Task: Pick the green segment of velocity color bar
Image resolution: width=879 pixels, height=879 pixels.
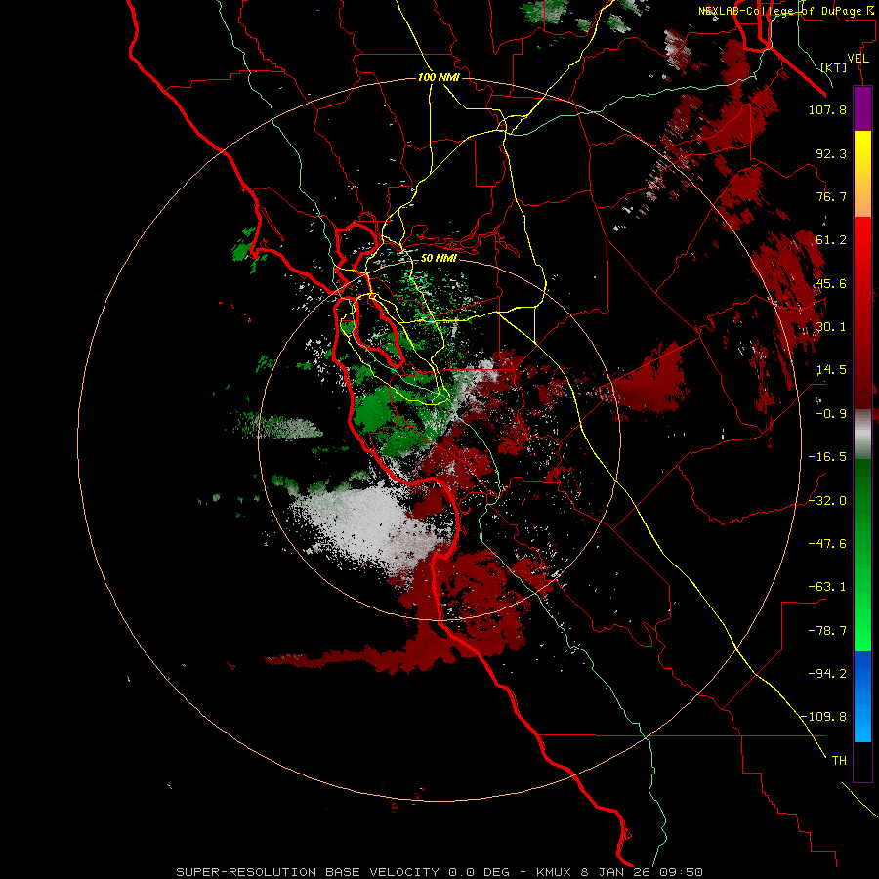Action: [862, 555]
